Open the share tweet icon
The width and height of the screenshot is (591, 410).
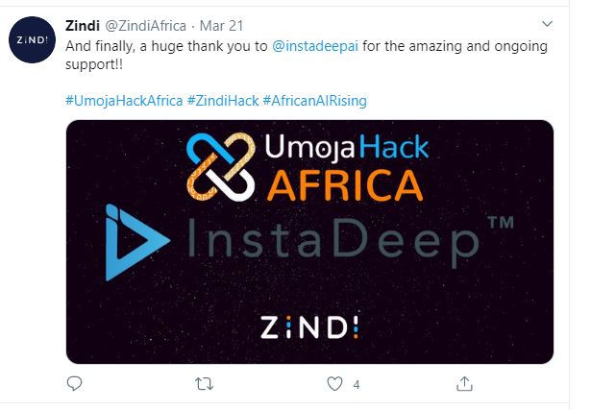(x=464, y=384)
